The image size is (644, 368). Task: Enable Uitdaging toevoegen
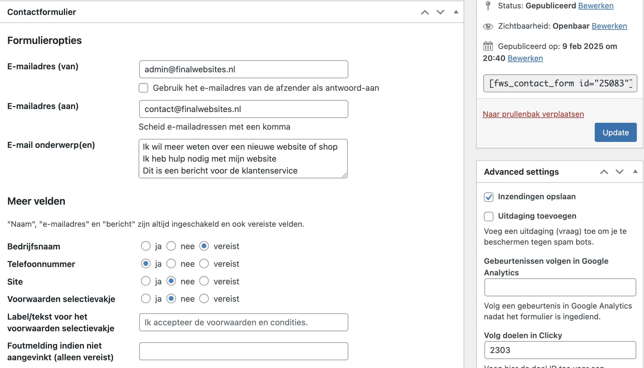click(x=489, y=216)
